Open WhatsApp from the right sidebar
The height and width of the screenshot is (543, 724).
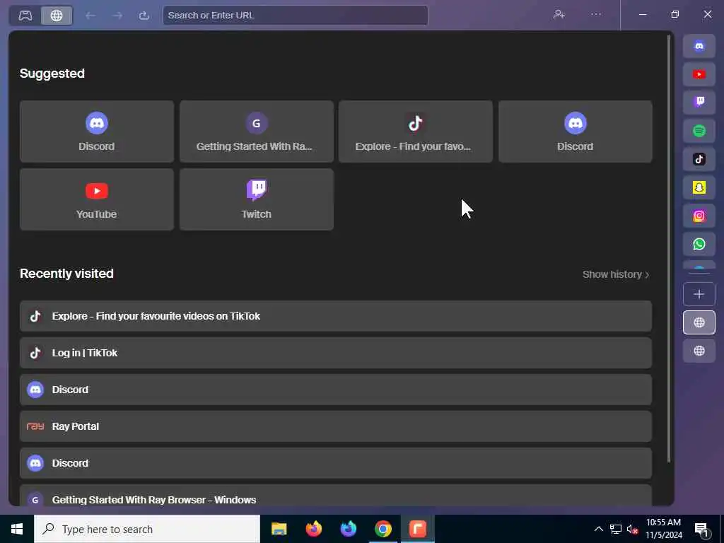[699, 244]
